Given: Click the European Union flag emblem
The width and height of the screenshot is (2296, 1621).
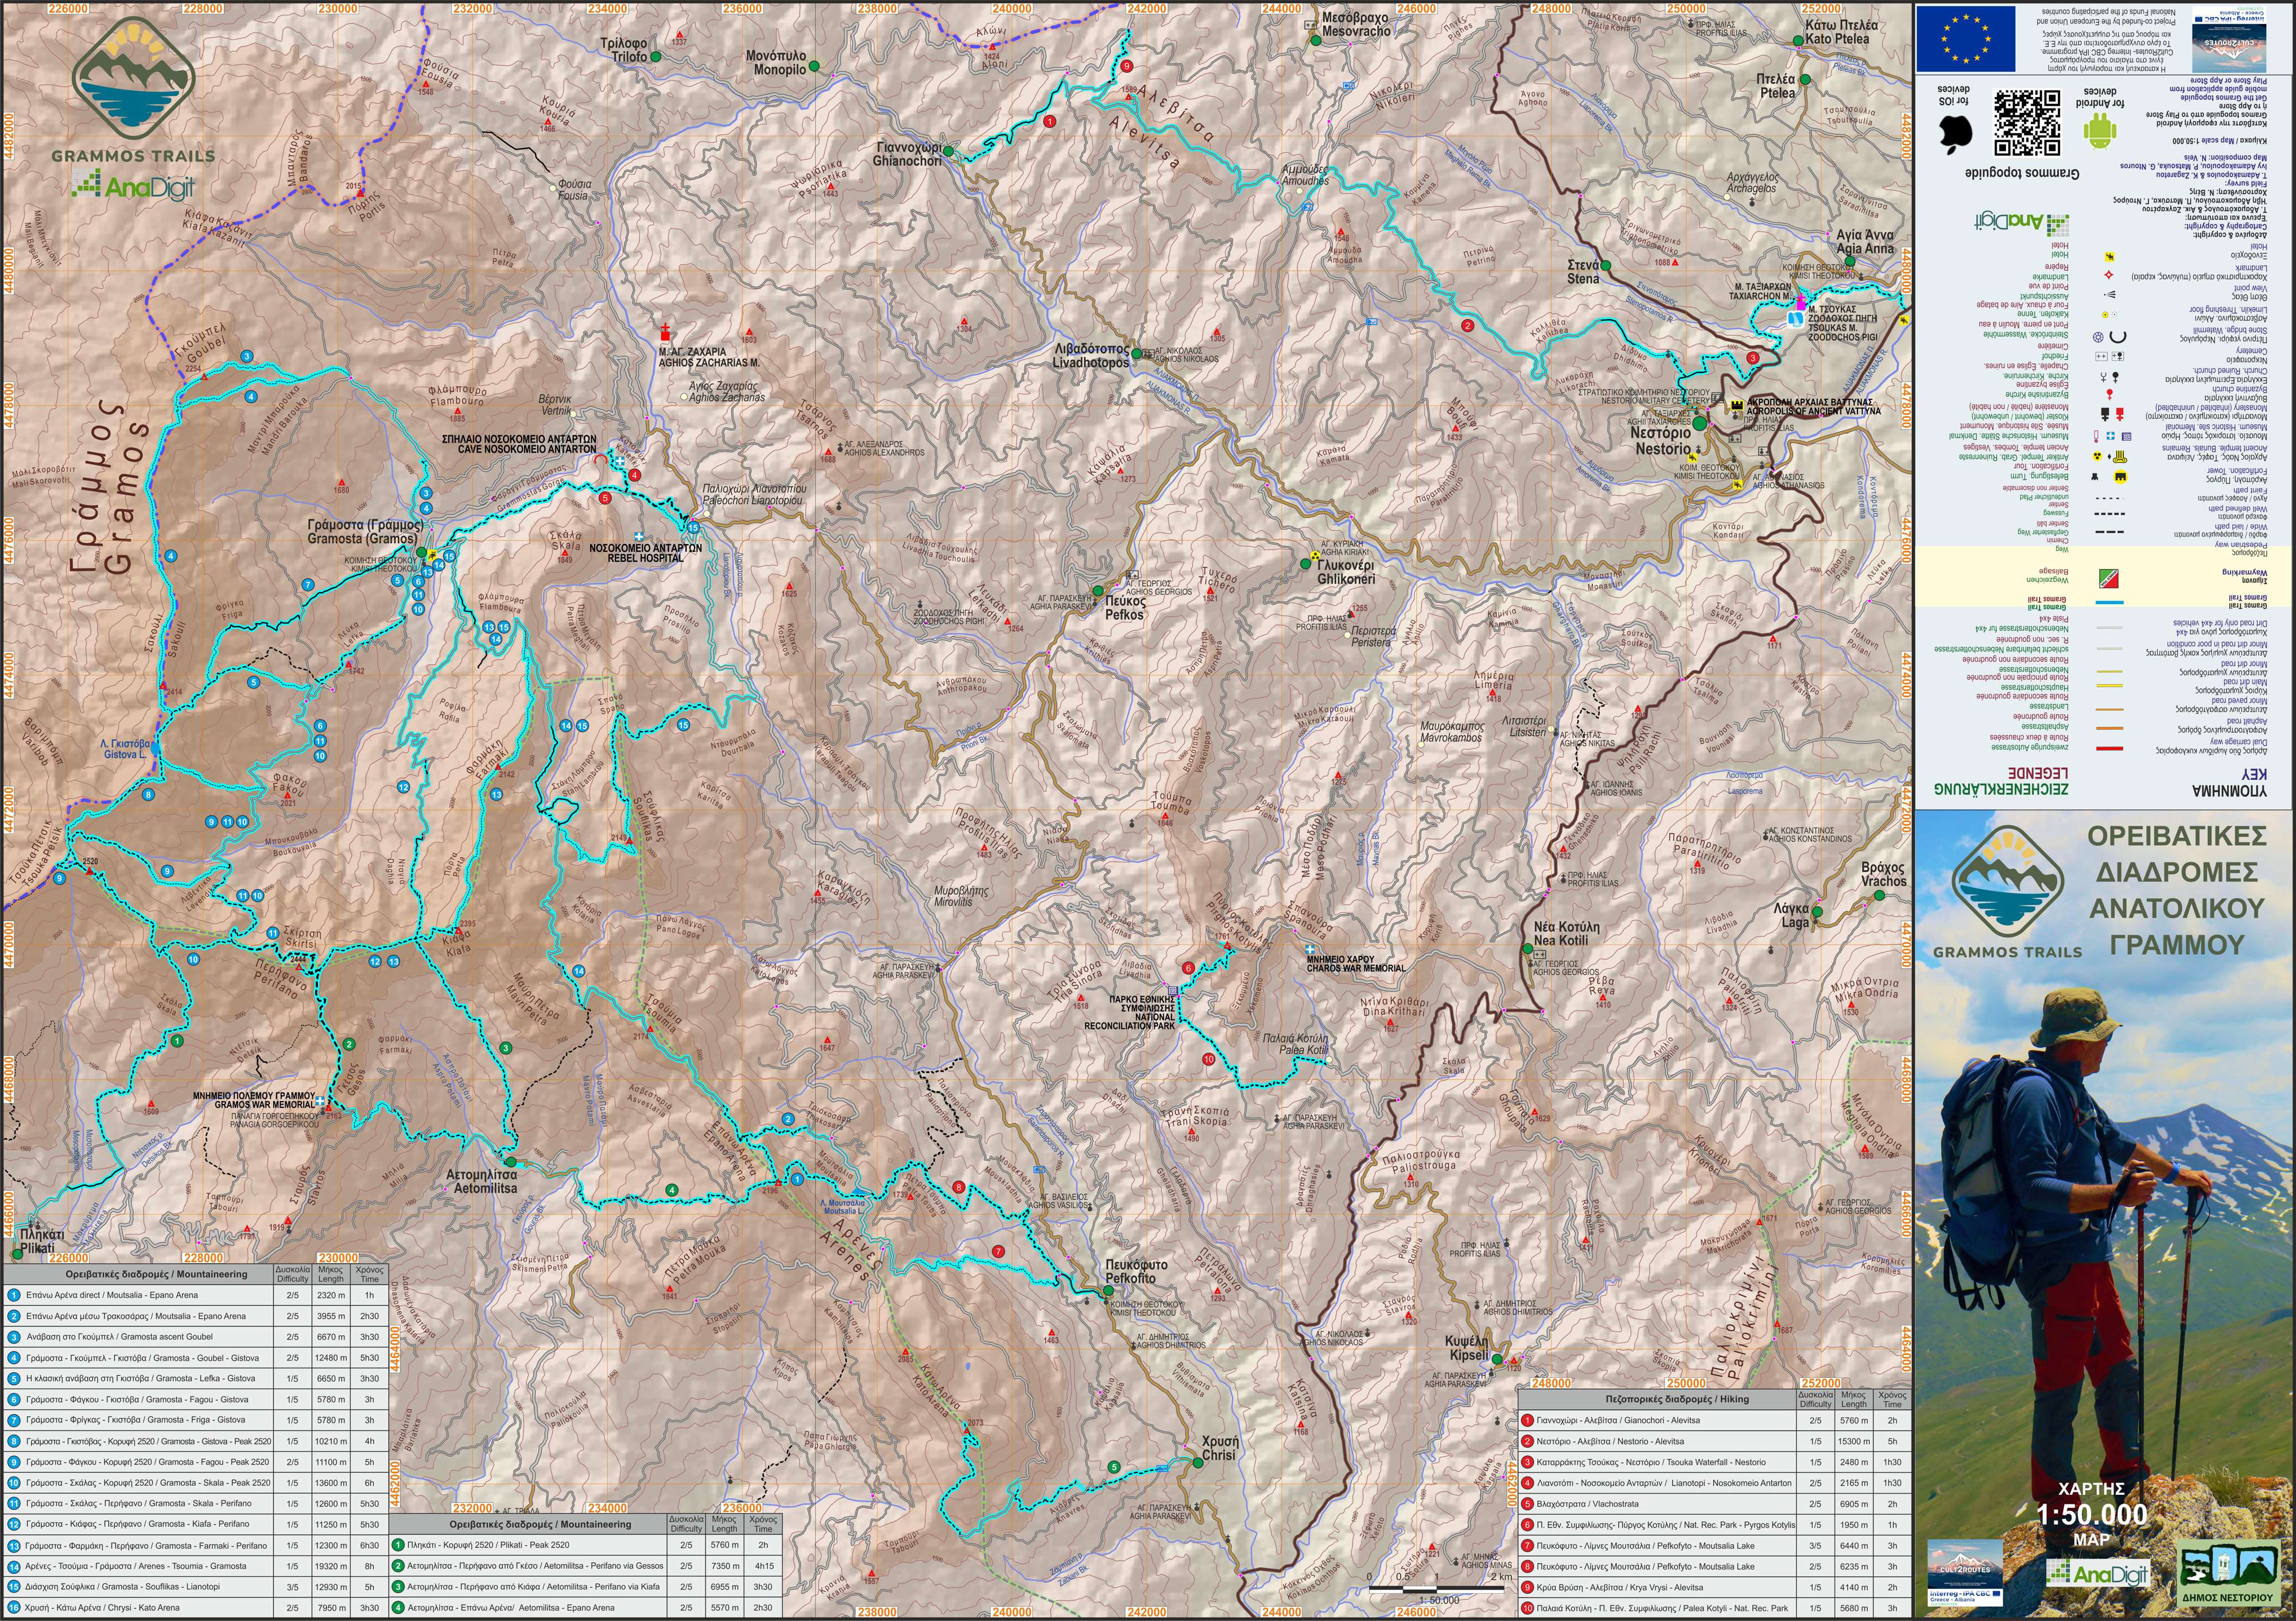Looking at the screenshot, I should 1965,38.
